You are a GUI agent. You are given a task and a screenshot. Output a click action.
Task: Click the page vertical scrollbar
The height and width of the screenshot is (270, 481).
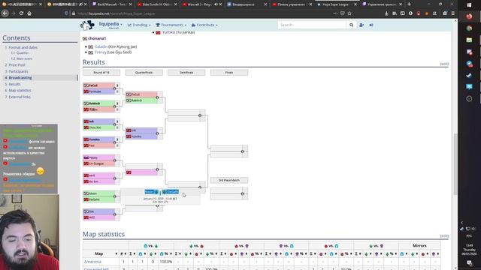(x=455, y=163)
